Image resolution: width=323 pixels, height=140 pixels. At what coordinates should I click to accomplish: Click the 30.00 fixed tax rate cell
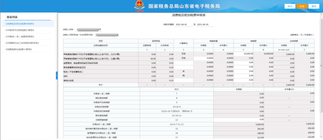pyautogui.click(x=147, y=59)
